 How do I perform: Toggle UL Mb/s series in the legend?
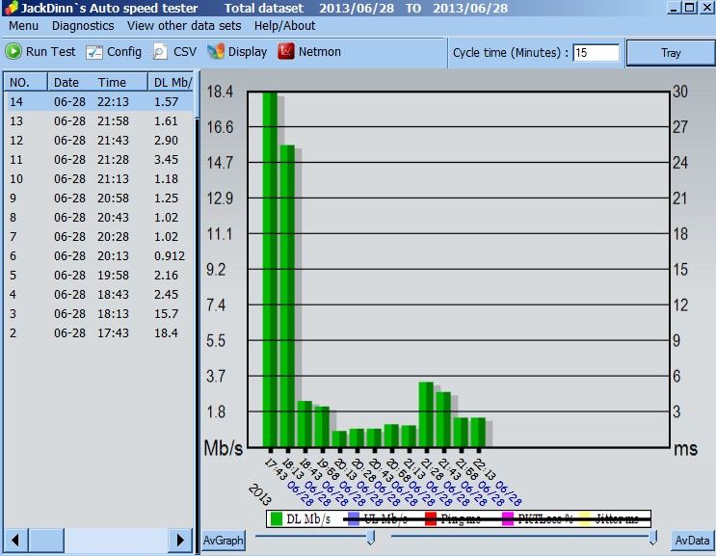(x=377, y=519)
